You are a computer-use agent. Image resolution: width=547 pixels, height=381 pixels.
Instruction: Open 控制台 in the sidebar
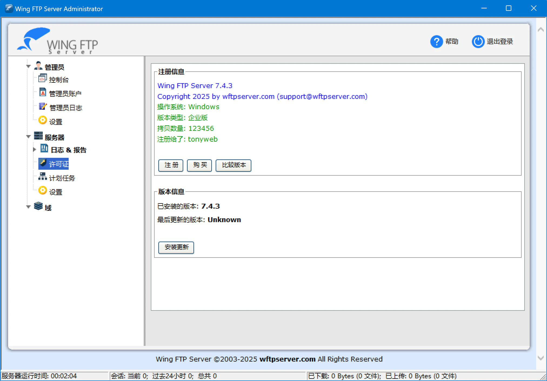(59, 80)
